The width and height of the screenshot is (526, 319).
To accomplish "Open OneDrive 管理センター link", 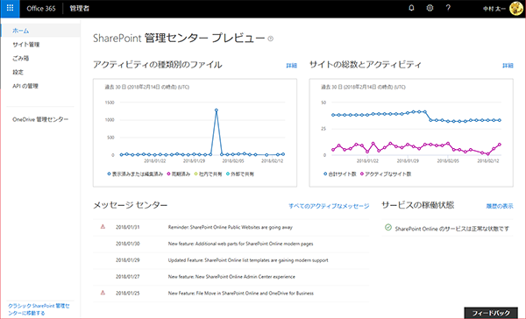I will pyautogui.click(x=40, y=119).
